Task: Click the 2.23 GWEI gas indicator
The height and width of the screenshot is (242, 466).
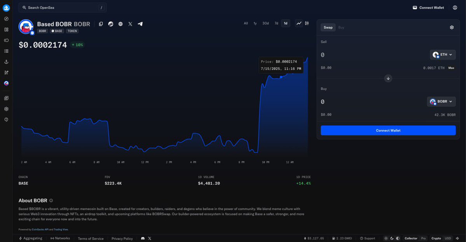Action: point(342,239)
